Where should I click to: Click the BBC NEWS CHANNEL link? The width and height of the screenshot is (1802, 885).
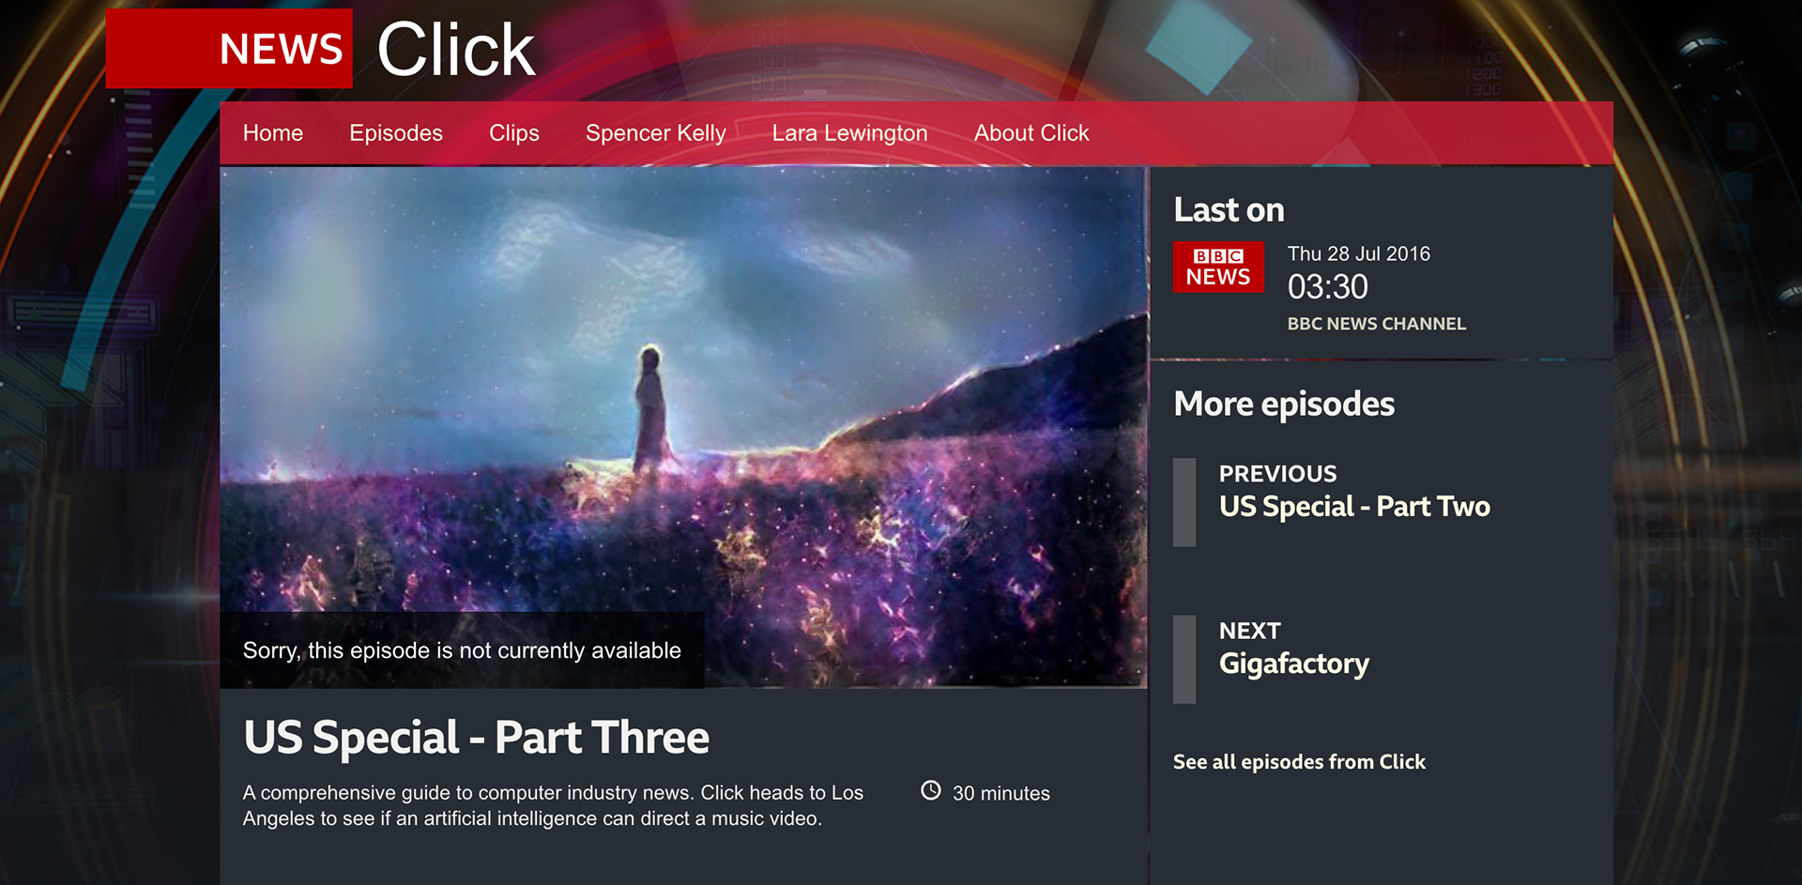(x=1376, y=324)
